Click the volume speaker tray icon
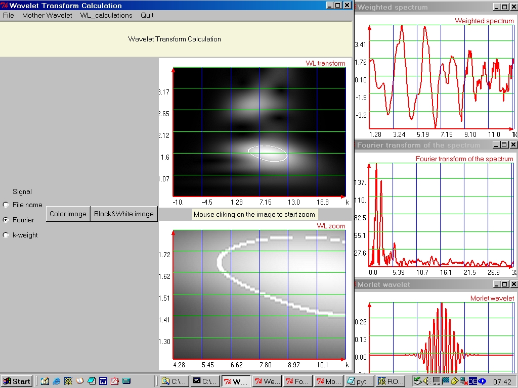 coord(425,381)
